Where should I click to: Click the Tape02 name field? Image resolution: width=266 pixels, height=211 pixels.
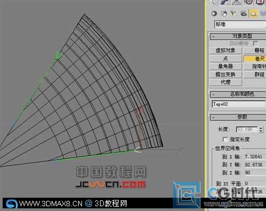pos(239,104)
